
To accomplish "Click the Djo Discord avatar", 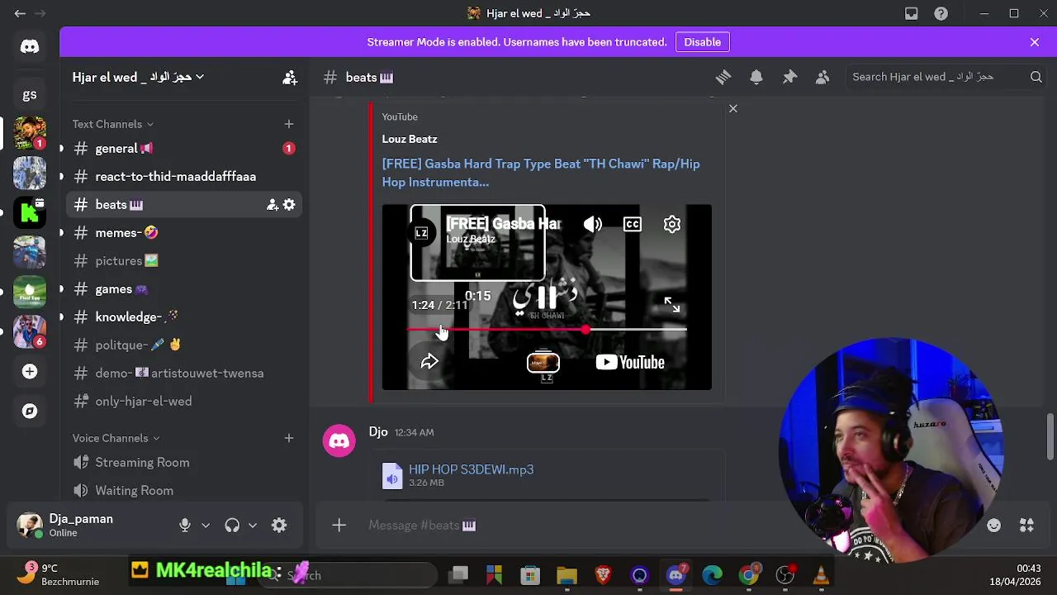I will 339,441.
